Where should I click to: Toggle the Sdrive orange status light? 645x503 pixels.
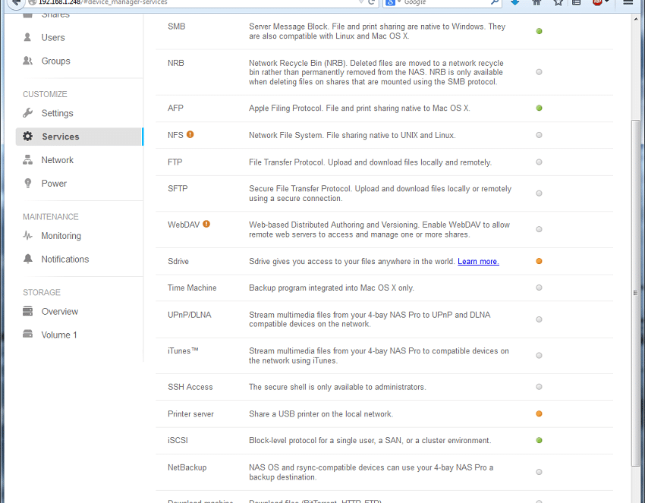(x=539, y=261)
